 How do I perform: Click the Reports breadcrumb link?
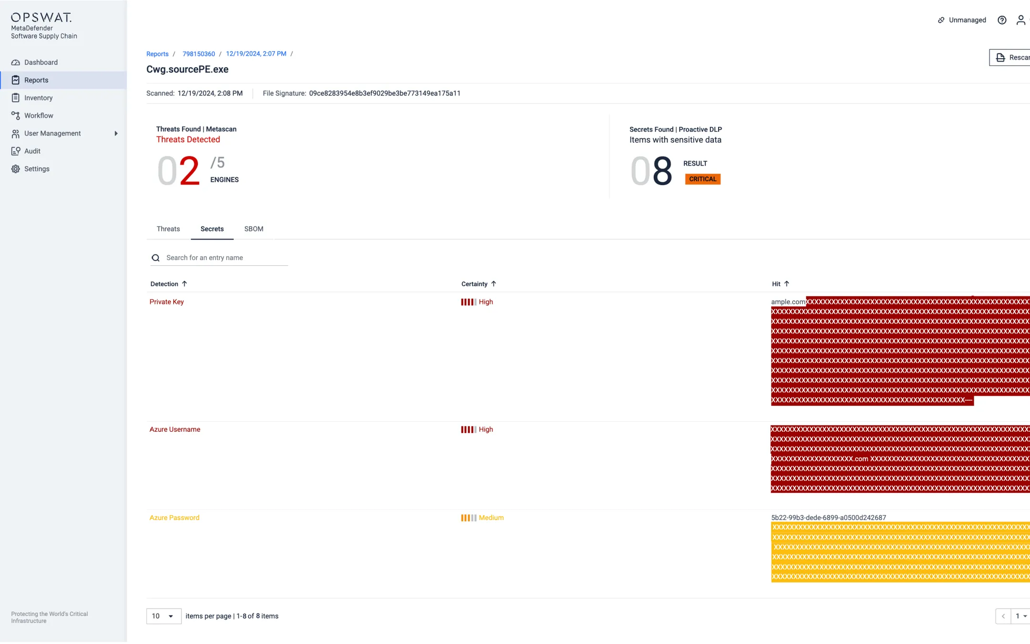coord(157,54)
